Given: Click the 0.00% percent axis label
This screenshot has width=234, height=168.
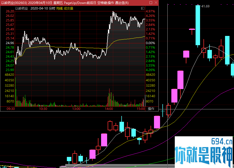Looking at the screenshot, I should tap(151, 43).
